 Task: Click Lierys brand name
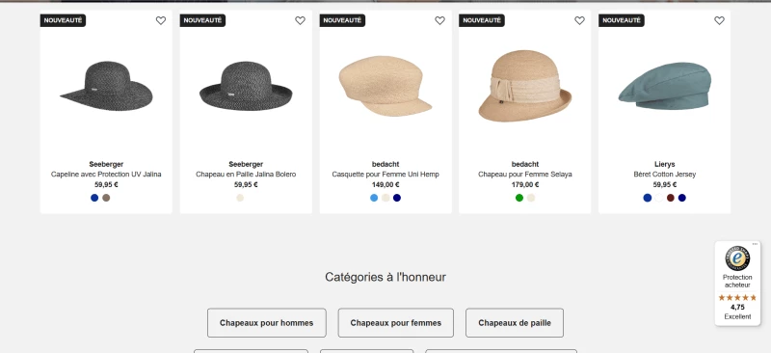(665, 164)
